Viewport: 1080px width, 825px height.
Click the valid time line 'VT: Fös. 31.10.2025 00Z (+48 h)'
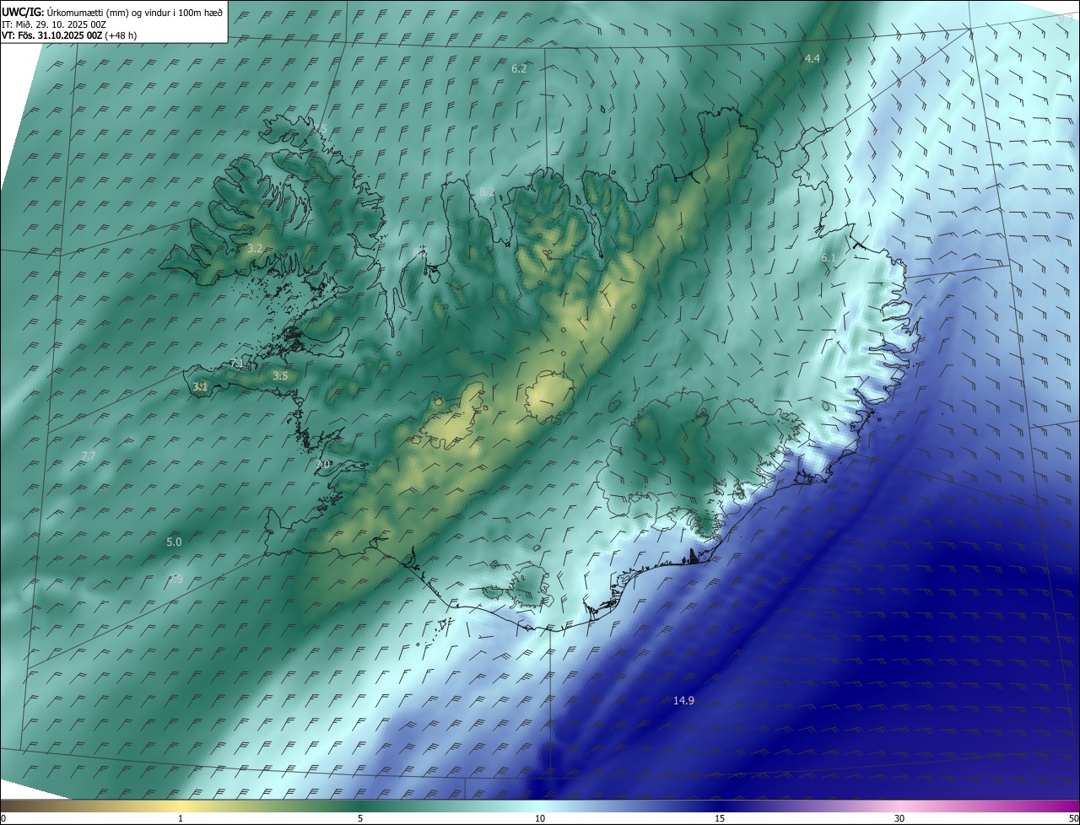click(69, 35)
